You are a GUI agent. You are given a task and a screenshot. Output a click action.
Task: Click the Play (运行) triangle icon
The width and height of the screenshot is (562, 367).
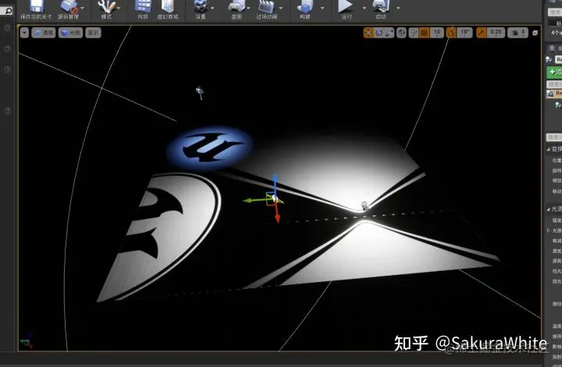point(346,5)
